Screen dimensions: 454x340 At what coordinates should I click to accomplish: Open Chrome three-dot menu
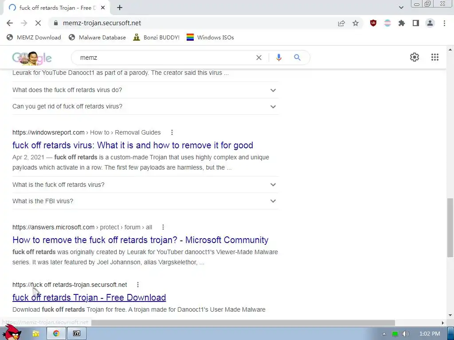click(x=444, y=23)
